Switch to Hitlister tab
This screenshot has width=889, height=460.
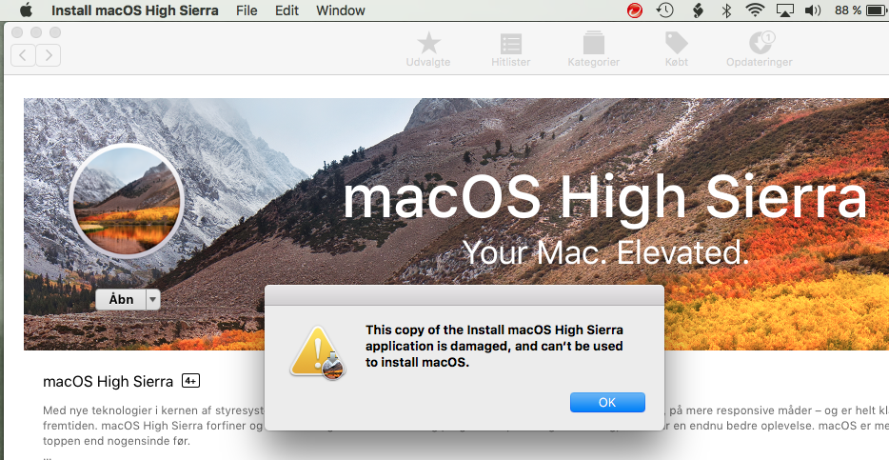click(511, 50)
